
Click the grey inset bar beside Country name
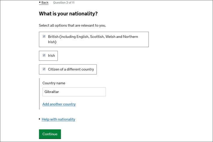tap(39, 94)
